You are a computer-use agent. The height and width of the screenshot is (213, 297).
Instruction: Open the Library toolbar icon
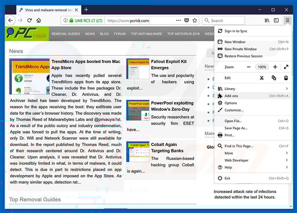267,20
